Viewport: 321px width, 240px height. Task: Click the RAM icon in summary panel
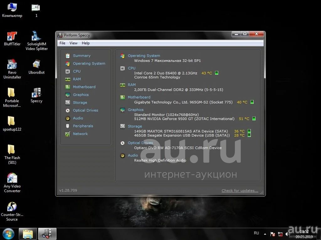(x=123, y=85)
